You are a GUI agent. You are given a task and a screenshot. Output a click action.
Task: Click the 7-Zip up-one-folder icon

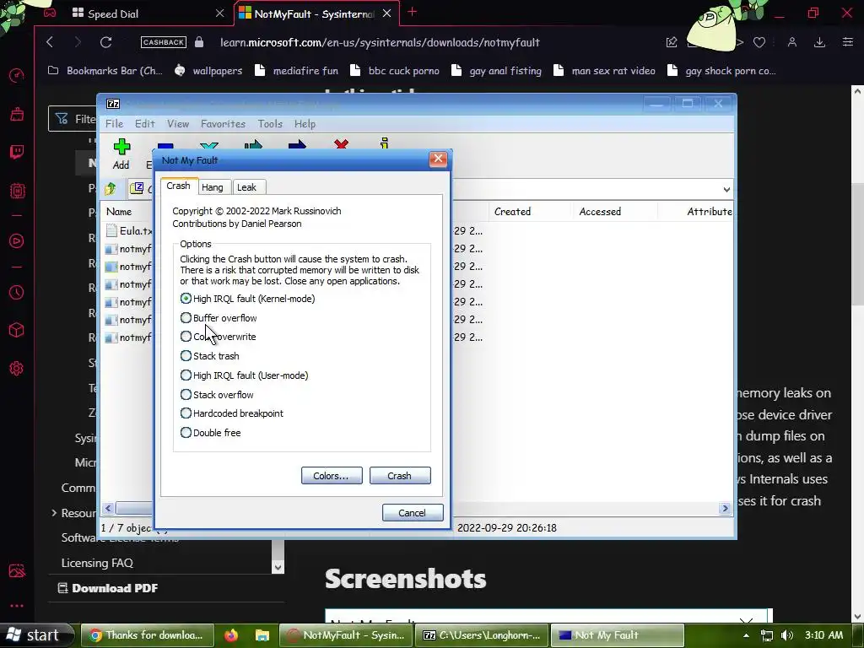click(111, 189)
